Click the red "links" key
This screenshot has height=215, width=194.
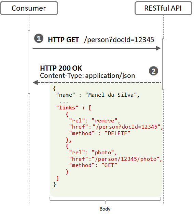[x=67, y=108]
